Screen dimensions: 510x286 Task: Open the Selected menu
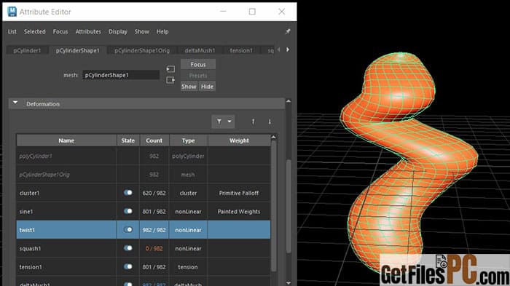[x=34, y=31]
